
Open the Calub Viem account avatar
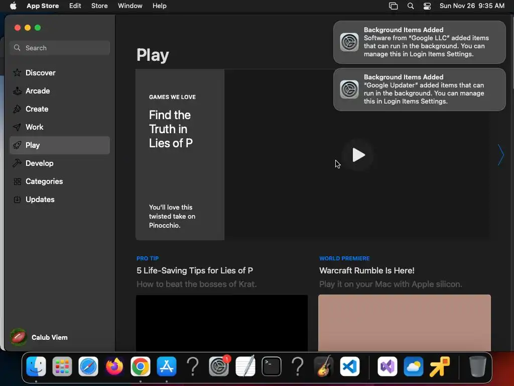click(x=19, y=337)
